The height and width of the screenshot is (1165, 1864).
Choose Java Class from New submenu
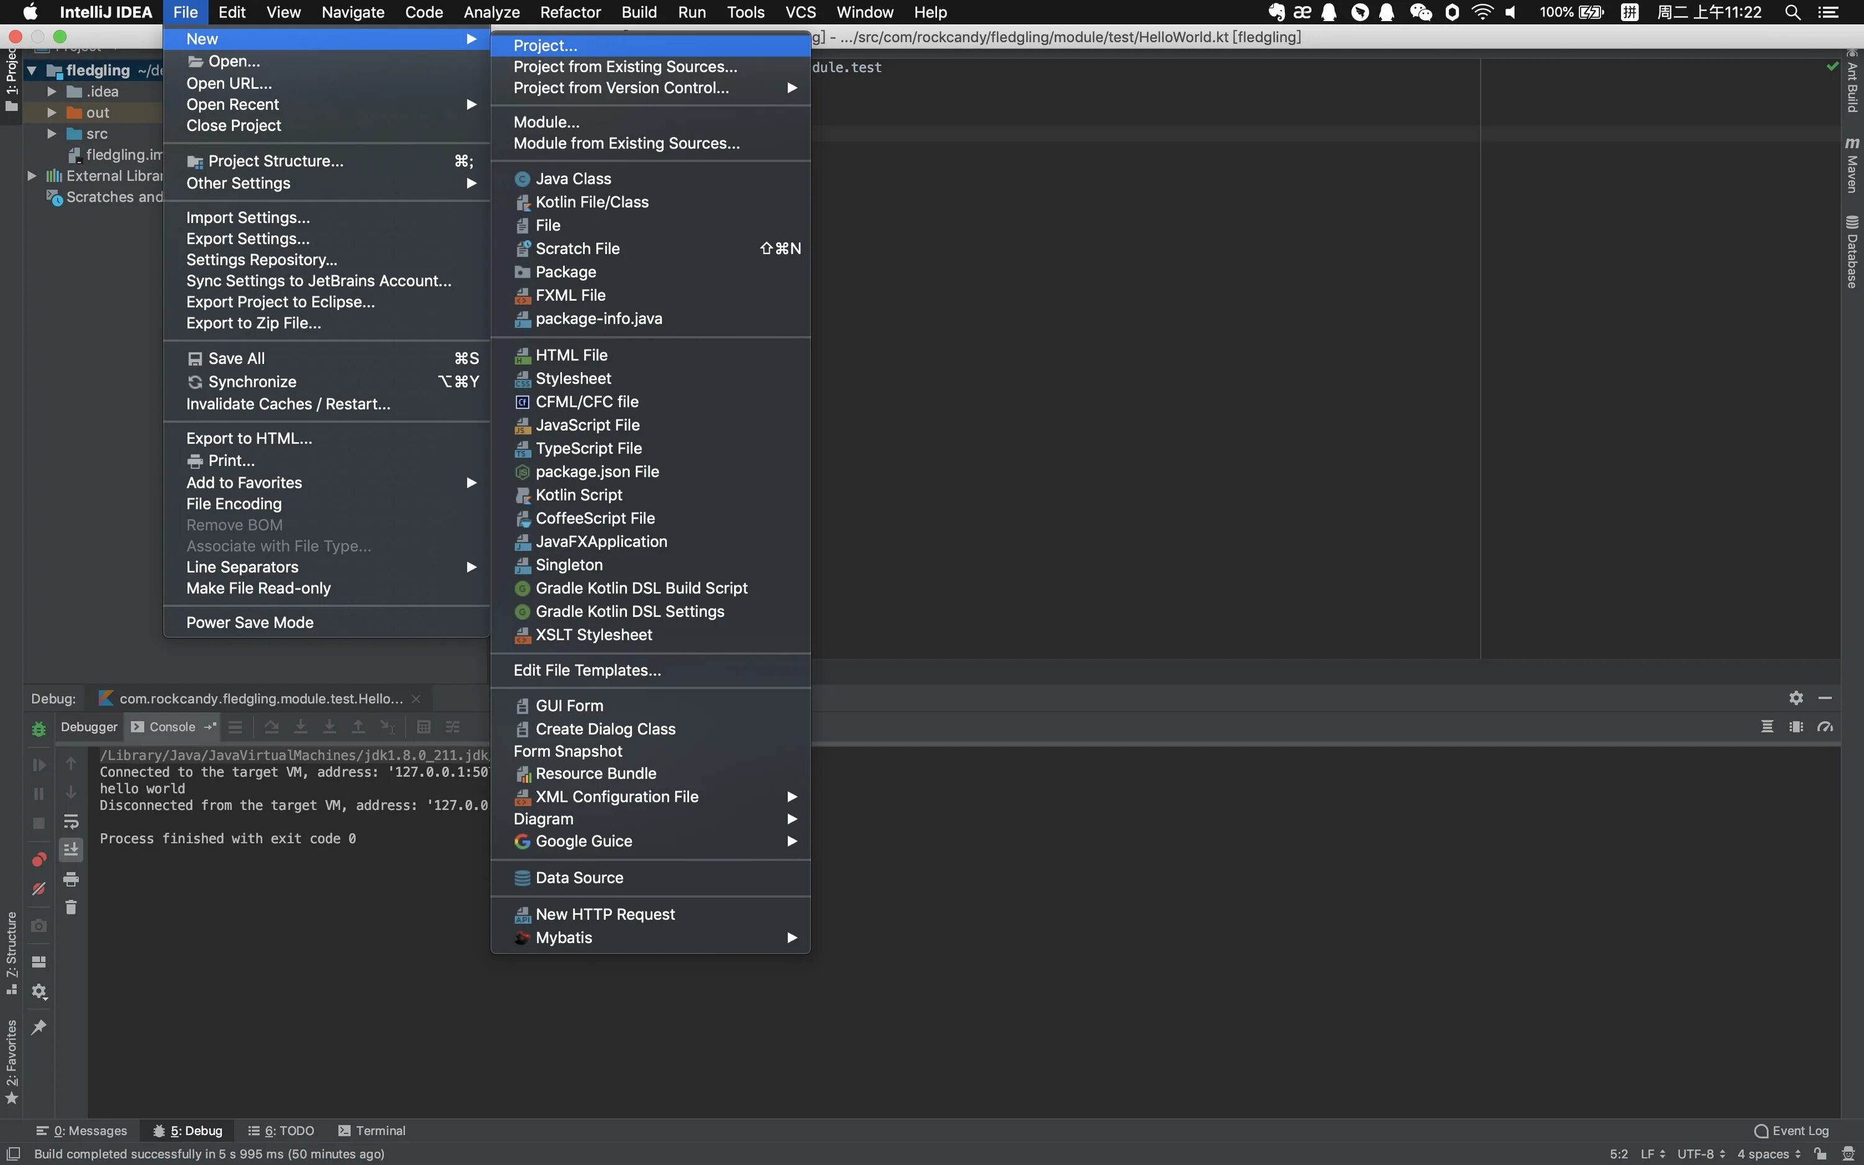[651, 179]
